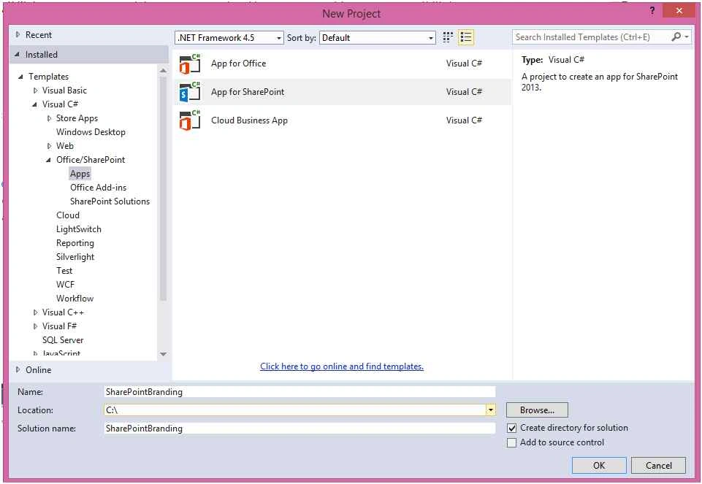Select Apps in the template tree
This screenshot has width=702, height=484.
click(80, 174)
